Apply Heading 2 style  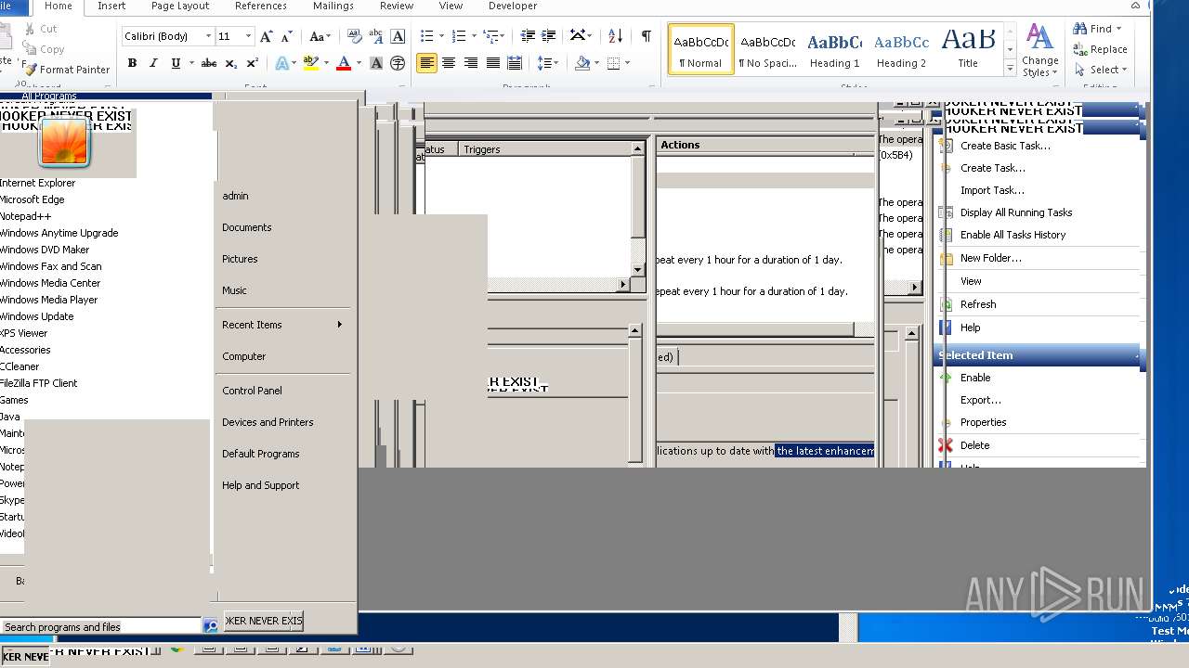tap(901, 49)
